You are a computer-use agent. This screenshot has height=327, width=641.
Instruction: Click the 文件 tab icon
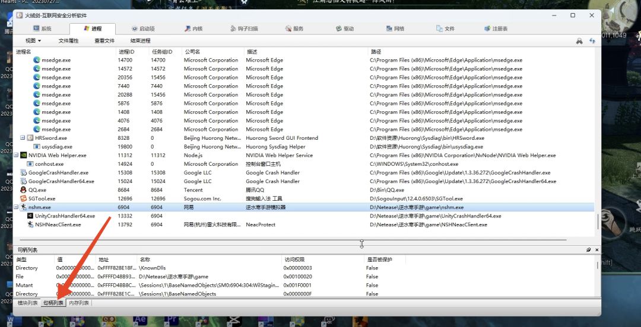point(439,28)
